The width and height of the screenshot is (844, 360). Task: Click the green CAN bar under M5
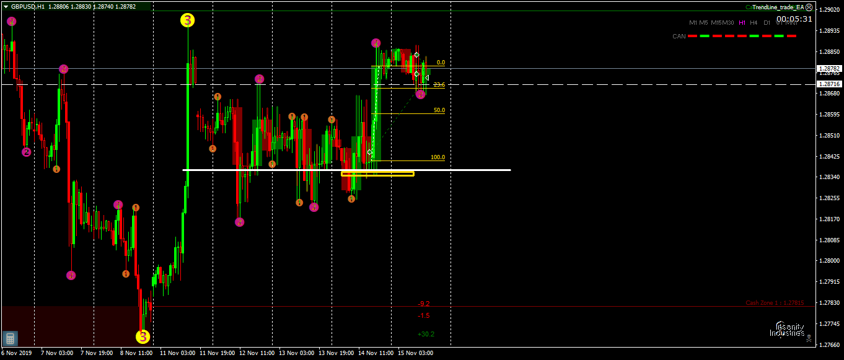(705, 36)
